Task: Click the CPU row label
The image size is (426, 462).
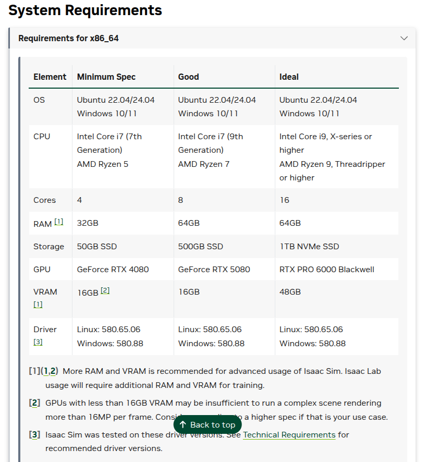Action: pyautogui.click(x=42, y=137)
